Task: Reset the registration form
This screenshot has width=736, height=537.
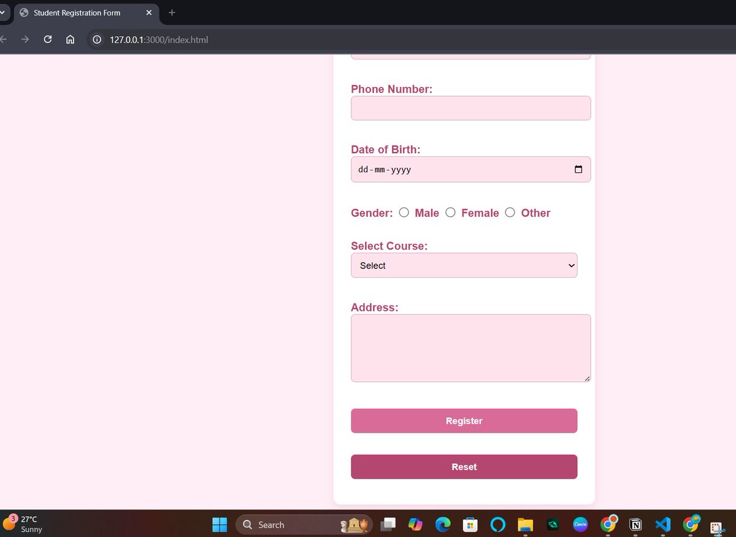Action: point(464,467)
